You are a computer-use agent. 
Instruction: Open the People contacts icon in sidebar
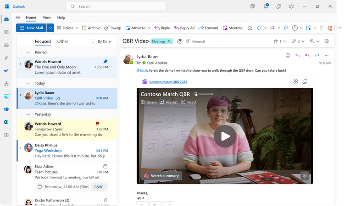click(x=6, y=45)
